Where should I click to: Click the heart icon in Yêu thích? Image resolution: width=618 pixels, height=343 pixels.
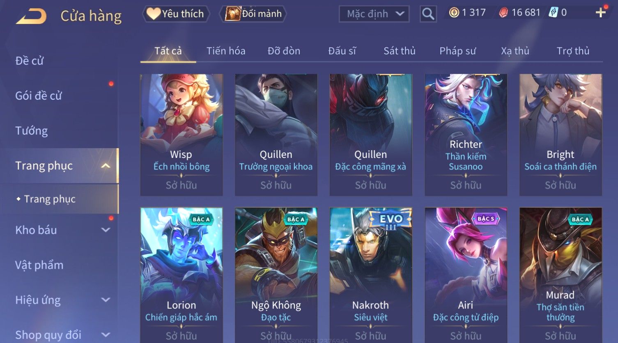click(x=154, y=14)
